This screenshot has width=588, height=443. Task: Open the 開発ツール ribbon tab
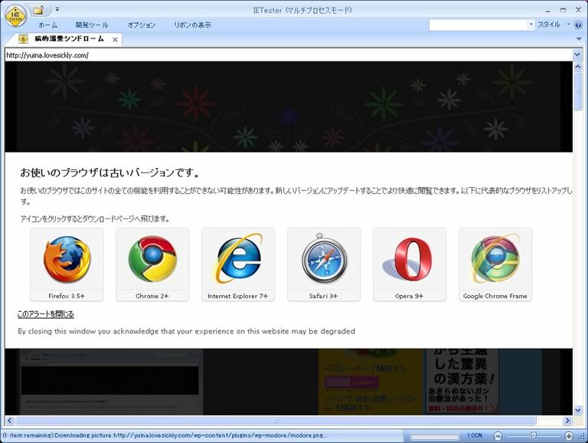click(x=92, y=25)
